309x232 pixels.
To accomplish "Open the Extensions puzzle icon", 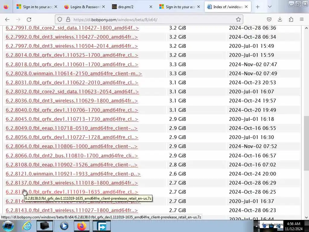I will 291,19.
